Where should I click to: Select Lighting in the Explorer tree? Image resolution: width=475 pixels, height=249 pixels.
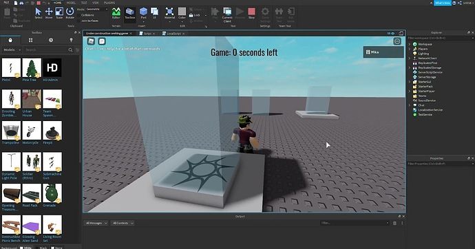[x=423, y=54]
